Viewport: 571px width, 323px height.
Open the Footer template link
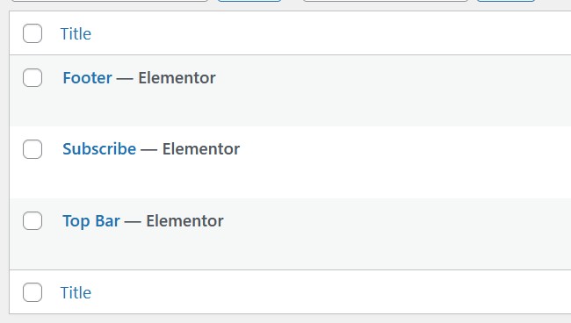(x=87, y=78)
